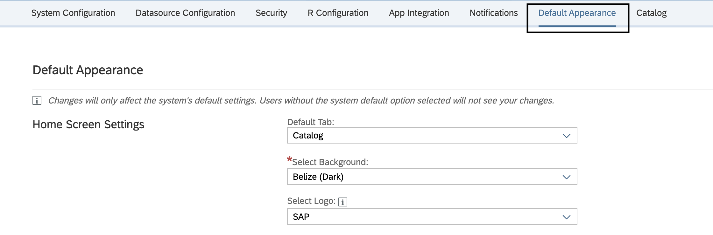The image size is (713, 235).
Task: Select the R Configuration tab
Action: click(338, 13)
